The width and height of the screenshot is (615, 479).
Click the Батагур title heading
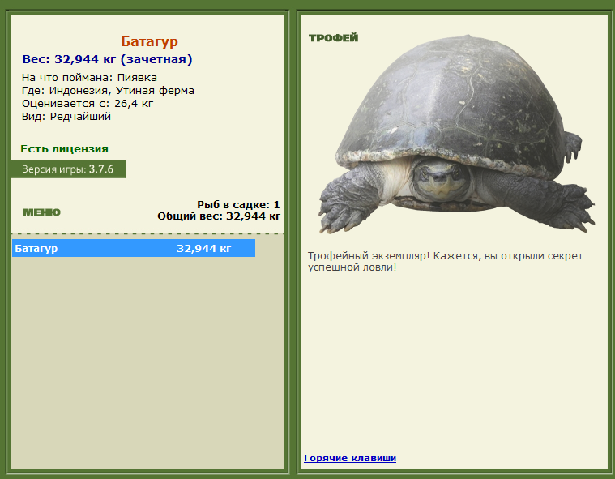[149, 41]
